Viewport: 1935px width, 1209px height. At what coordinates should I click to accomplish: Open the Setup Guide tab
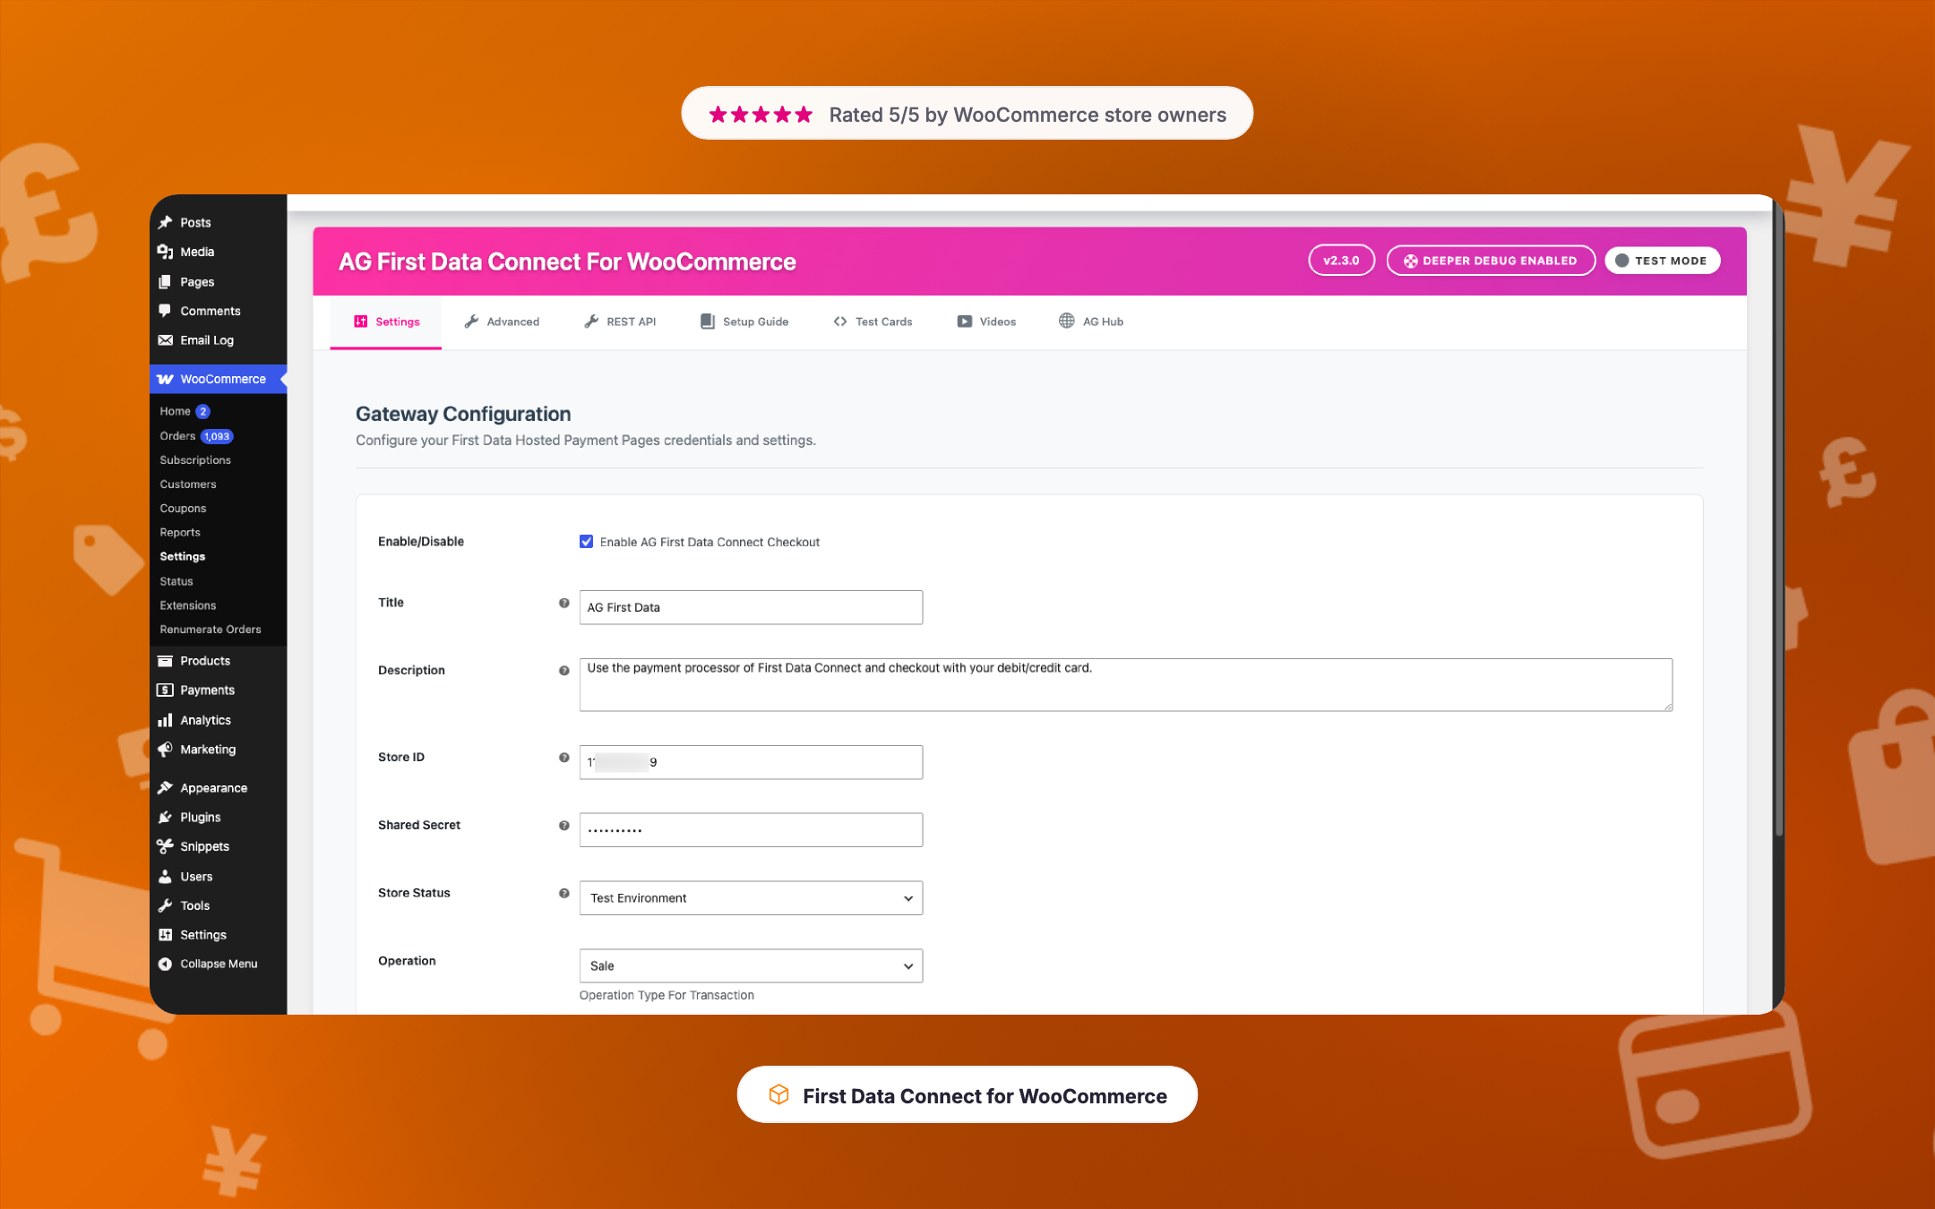pos(744,322)
